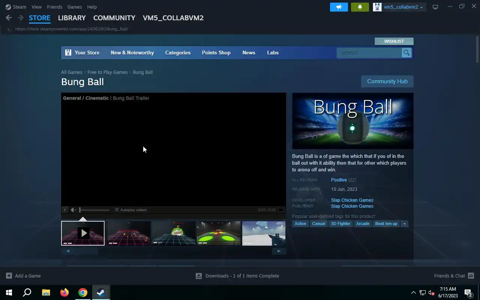Viewport: 480px width, 300px height.
Task: Select the Arcade tag
Action: (363, 223)
